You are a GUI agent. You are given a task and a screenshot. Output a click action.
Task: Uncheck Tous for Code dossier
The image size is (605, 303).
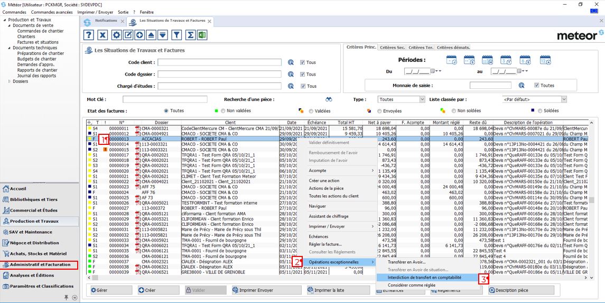click(x=302, y=74)
